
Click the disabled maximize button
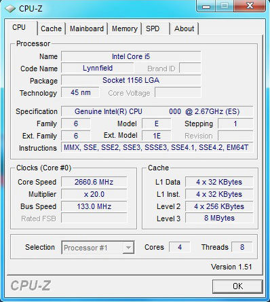[225, 6]
